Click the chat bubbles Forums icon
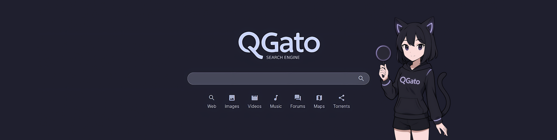Image resolution: width=557 pixels, height=140 pixels. coord(298,98)
